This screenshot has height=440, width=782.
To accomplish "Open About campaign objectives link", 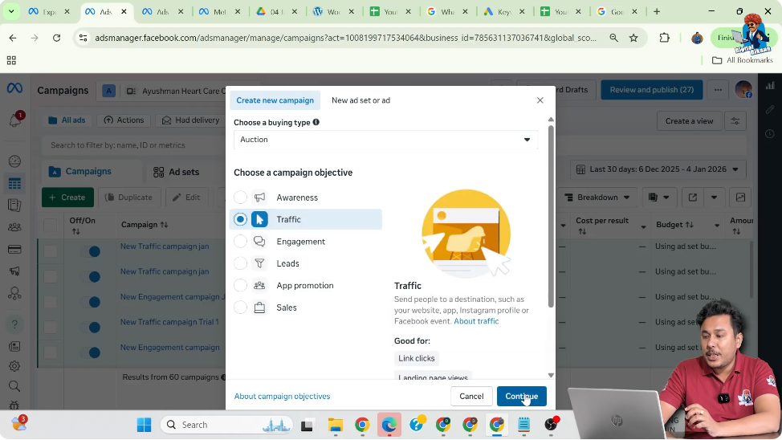I will tap(282, 397).
